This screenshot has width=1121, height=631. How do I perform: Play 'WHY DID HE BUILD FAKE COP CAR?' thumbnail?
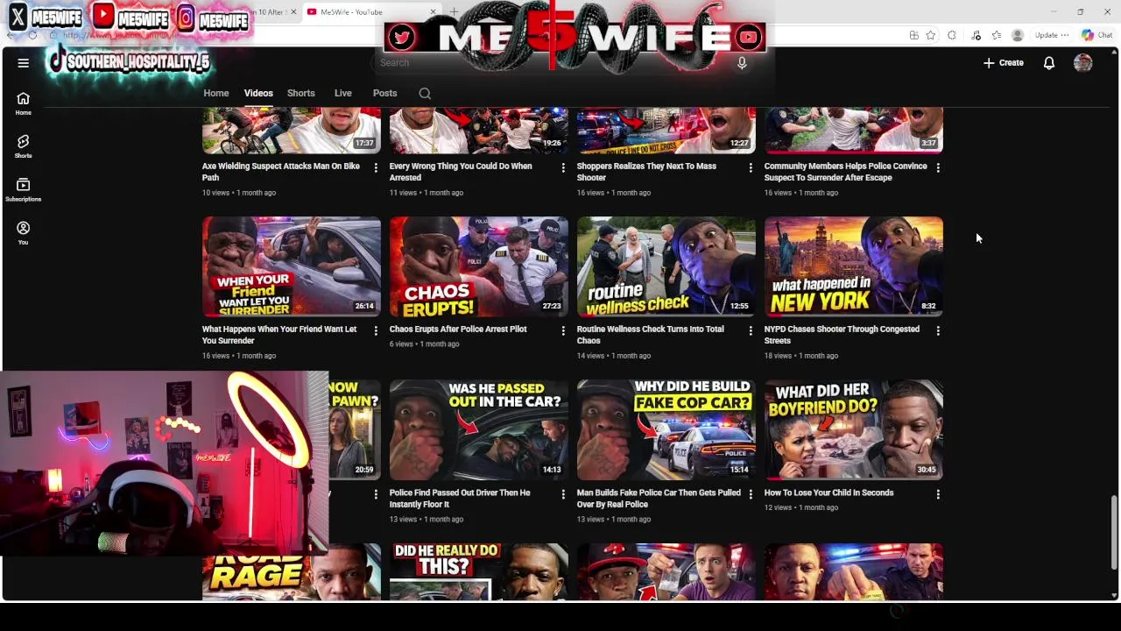[666, 430]
